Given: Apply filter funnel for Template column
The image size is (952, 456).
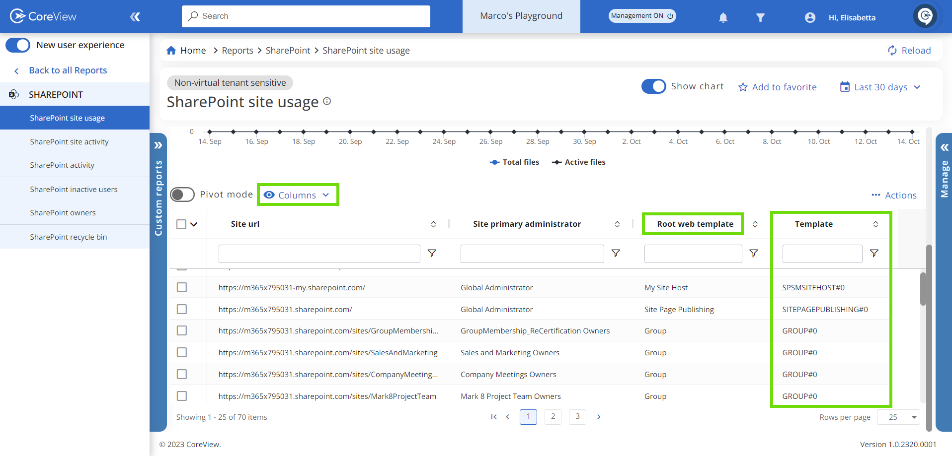Looking at the screenshot, I should [874, 254].
